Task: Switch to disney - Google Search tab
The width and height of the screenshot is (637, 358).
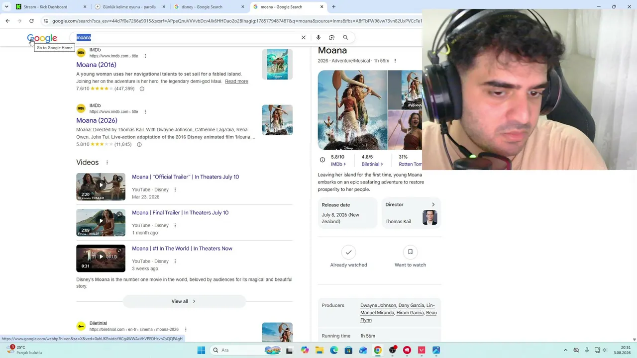Action: pos(209,7)
